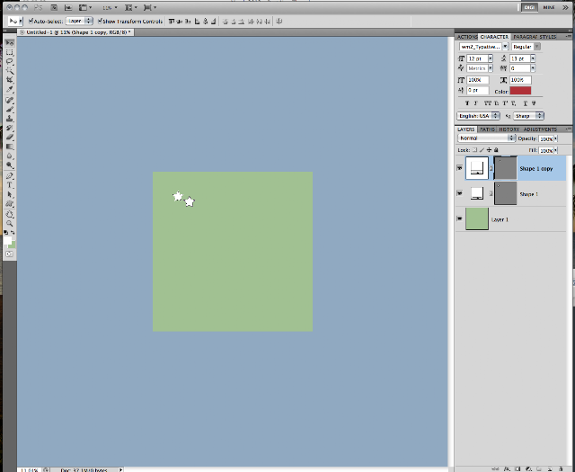Switch to the Adjustments tab
This screenshot has width=575, height=472.
pyautogui.click(x=540, y=129)
